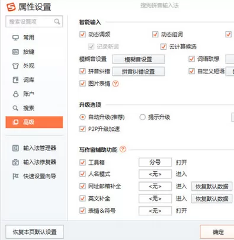
Task: Toggle P2P升级加速 checkbox
Action: click(82, 129)
